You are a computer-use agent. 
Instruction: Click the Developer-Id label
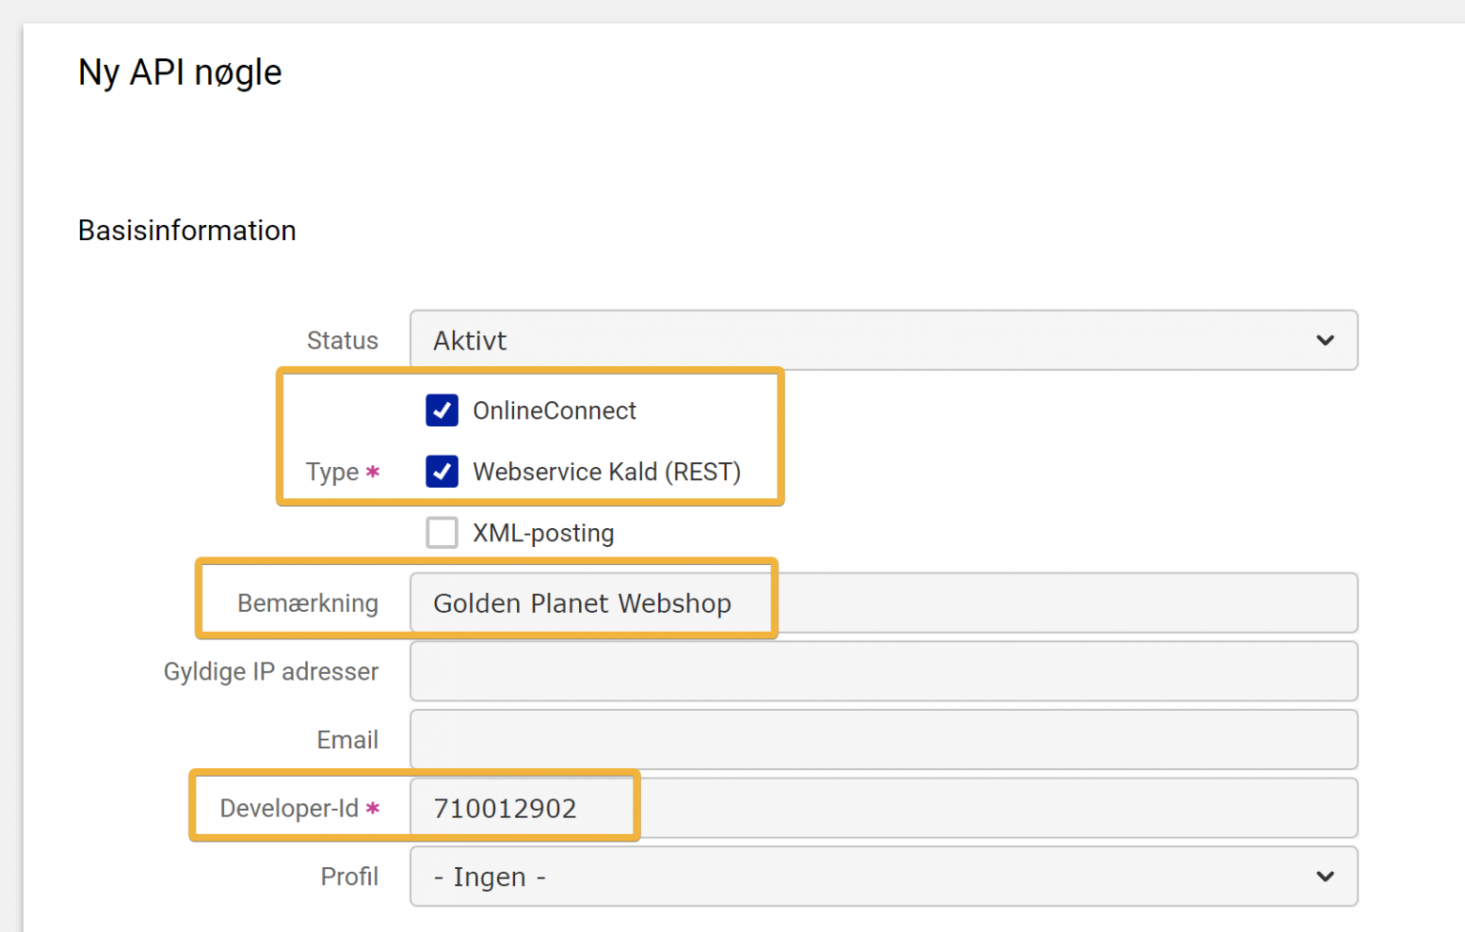289,808
